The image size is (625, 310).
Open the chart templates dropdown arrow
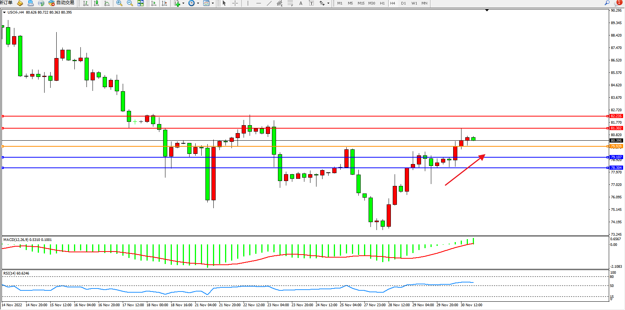click(213, 3)
